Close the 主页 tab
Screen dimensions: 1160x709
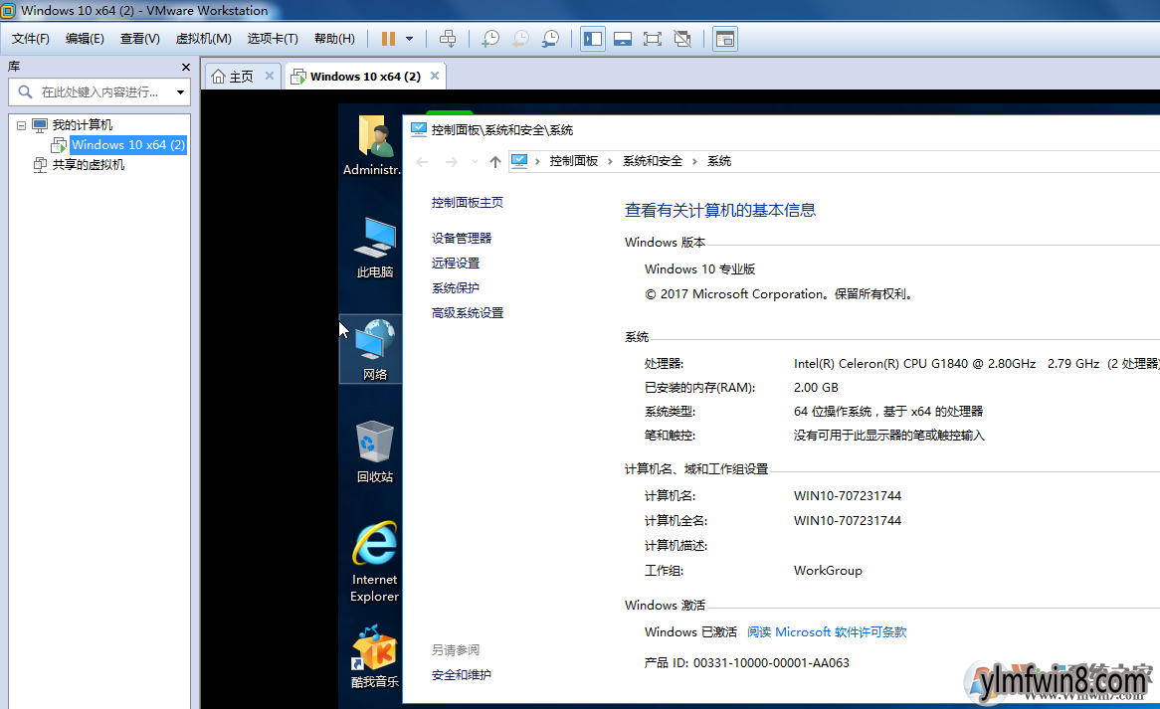pyautogui.click(x=270, y=76)
